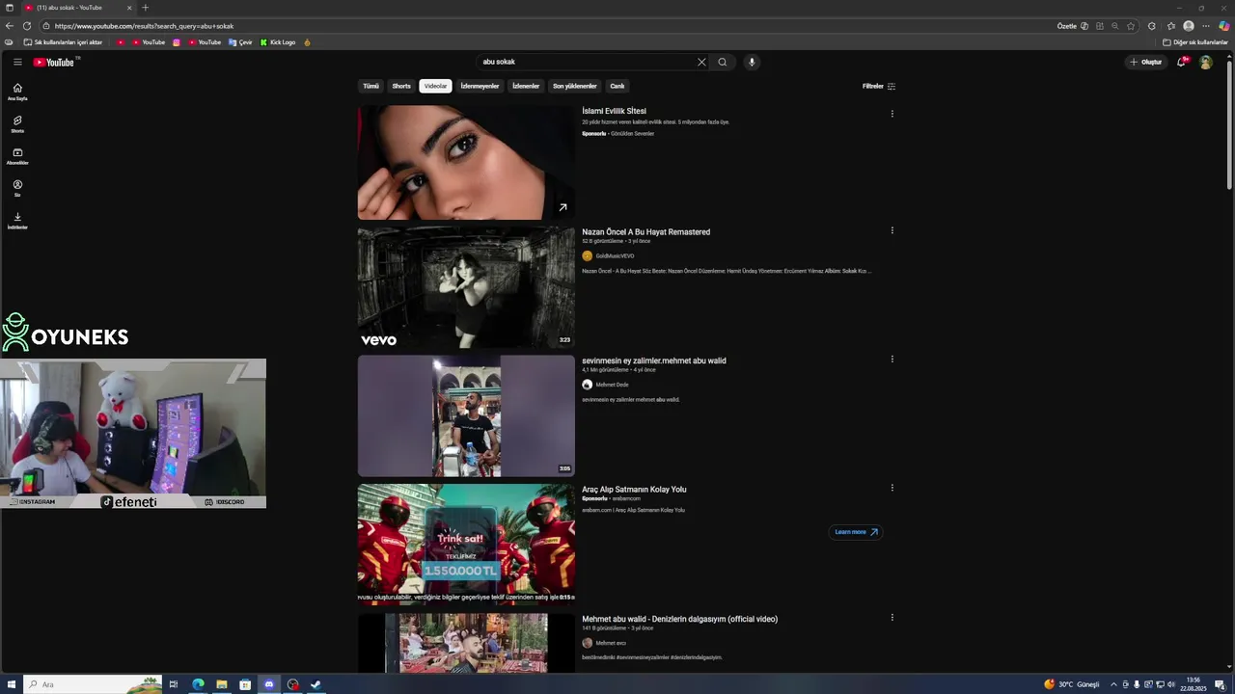The width and height of the screenshot is (1235, 694).
Task: Open İndirilenler in the sidebar
Action: point(17,221)
